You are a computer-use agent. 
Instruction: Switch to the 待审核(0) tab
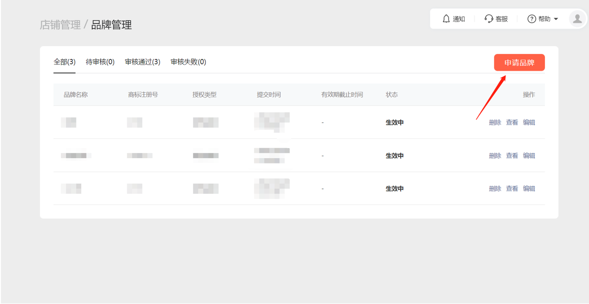pos(100,62)
